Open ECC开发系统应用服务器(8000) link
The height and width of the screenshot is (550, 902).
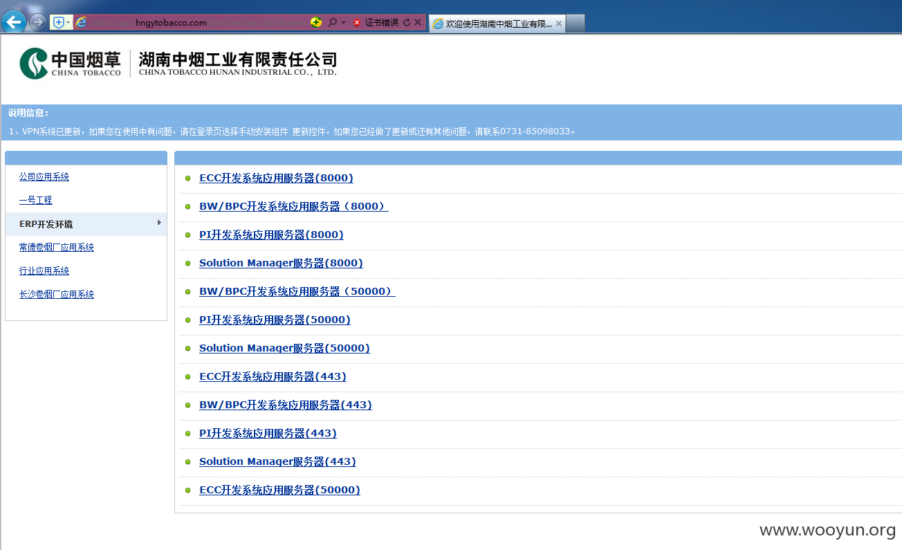pyautogui.click(x=276, y=178)
